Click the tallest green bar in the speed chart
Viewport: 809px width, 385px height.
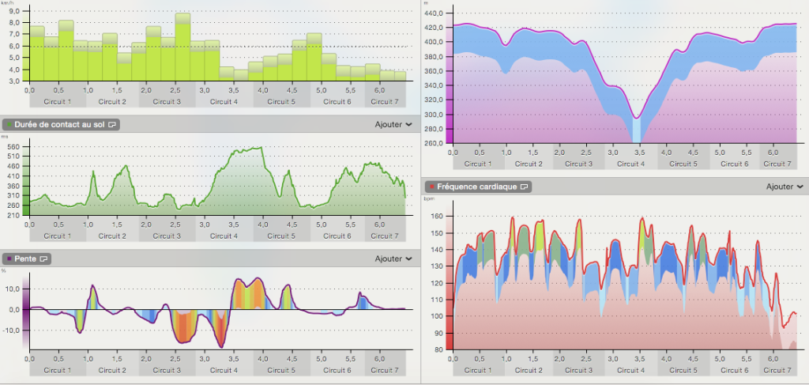pos(182,47)
